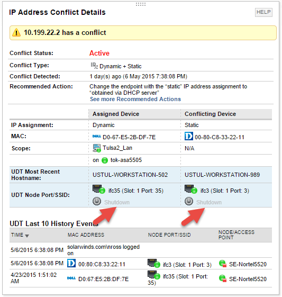The height and width of the screenshot is (297, 282).
Task: Click port icon next to ifc3 in UDT Node Port row
Action: [191, 190]
